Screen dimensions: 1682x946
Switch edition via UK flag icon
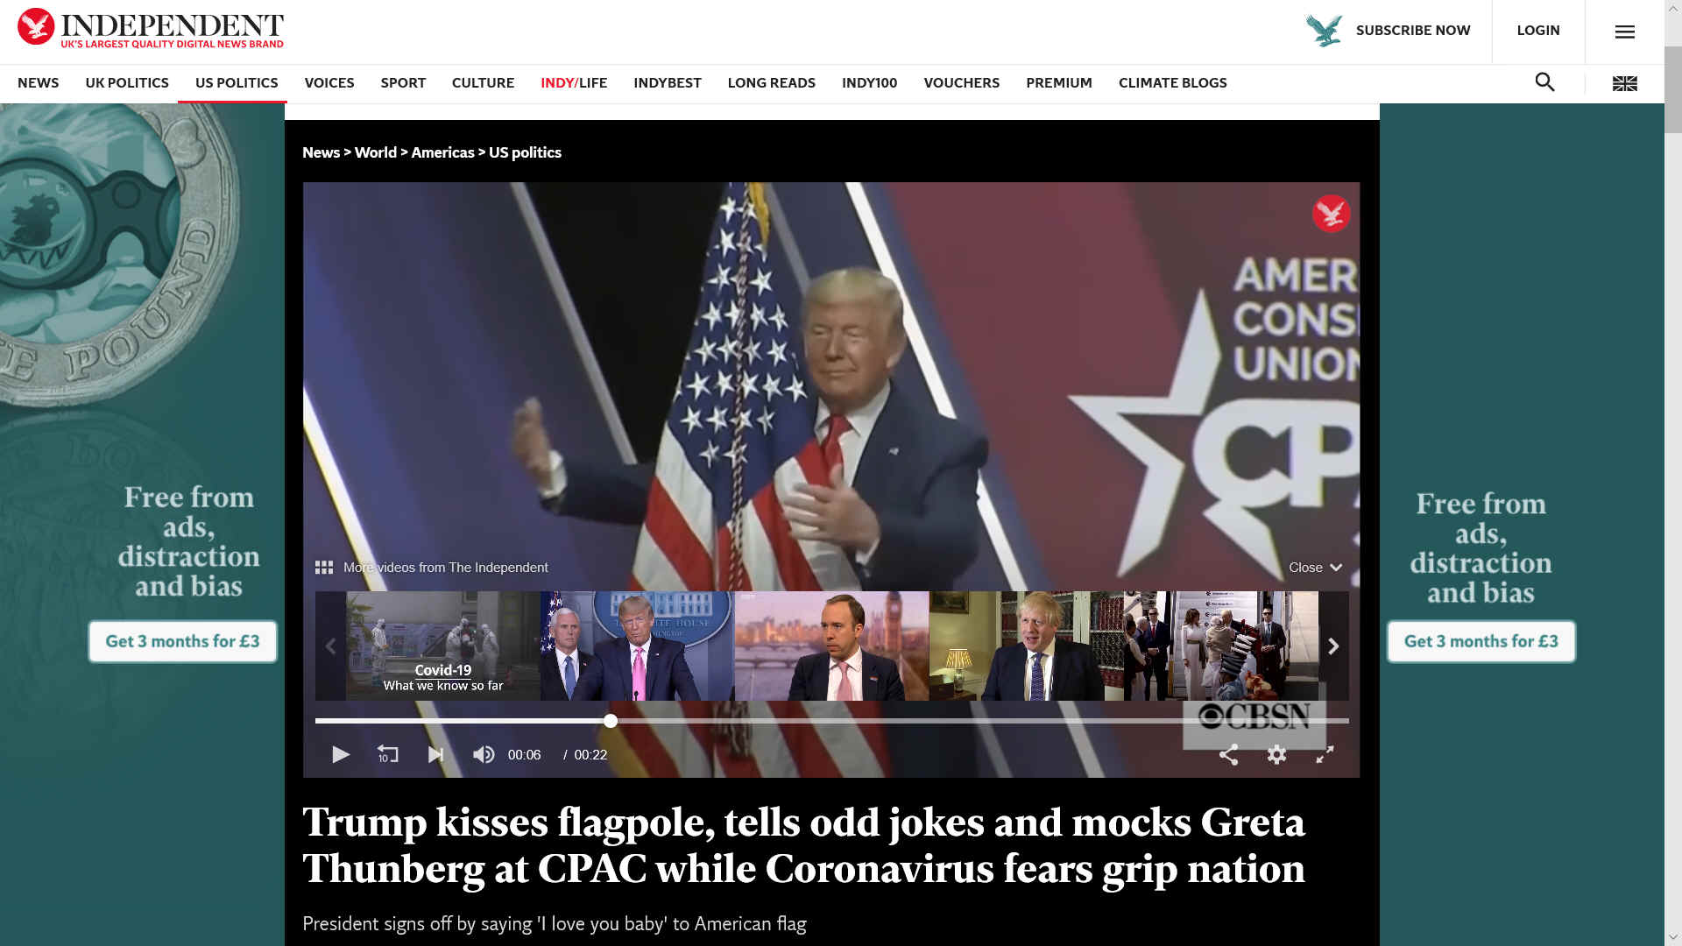point(1624,83)
